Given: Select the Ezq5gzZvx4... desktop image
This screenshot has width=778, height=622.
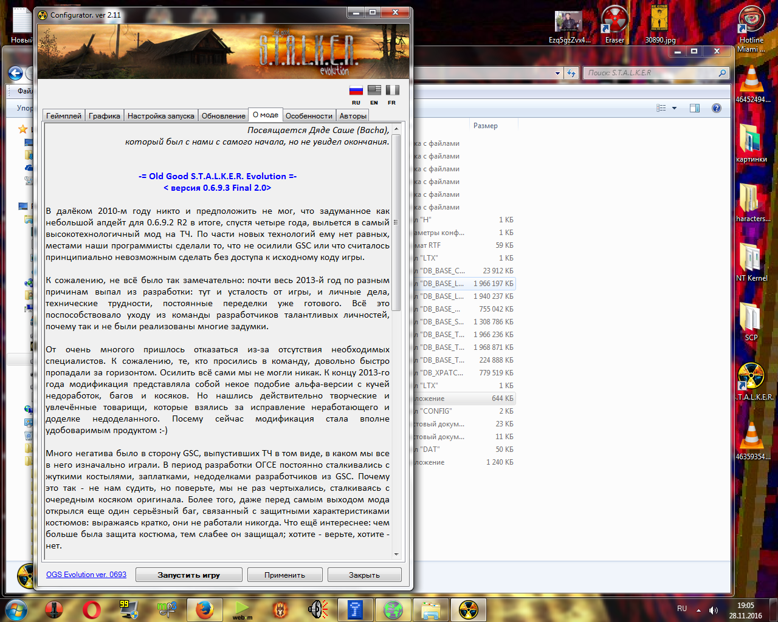Looking at the screenshot, I should point(570,24).
